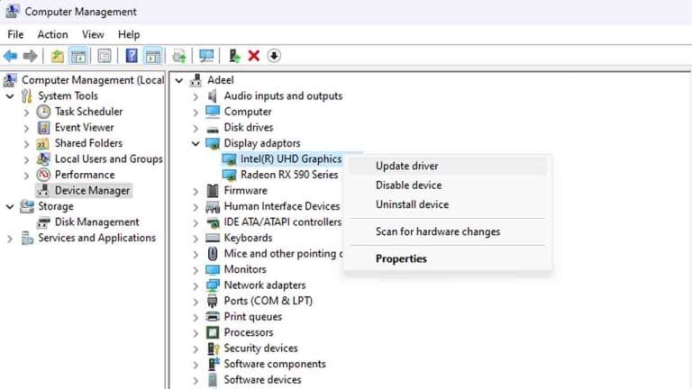This screenshot has height=389, width=692.
Task: Open the View menu
Action: tap(93, 34)
